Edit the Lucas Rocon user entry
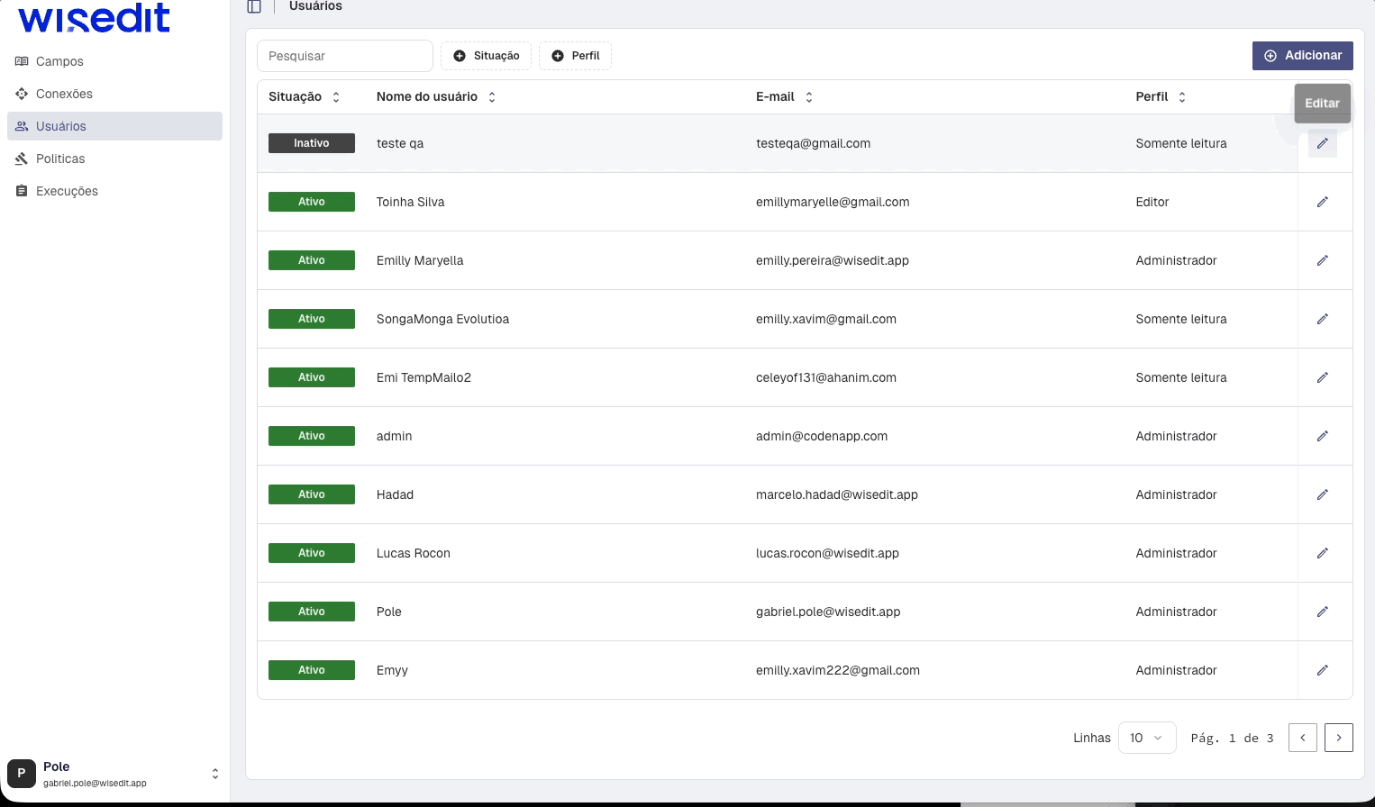Screen dimensions: 1375x807 pyautogui.click(x=1322, y=553)
